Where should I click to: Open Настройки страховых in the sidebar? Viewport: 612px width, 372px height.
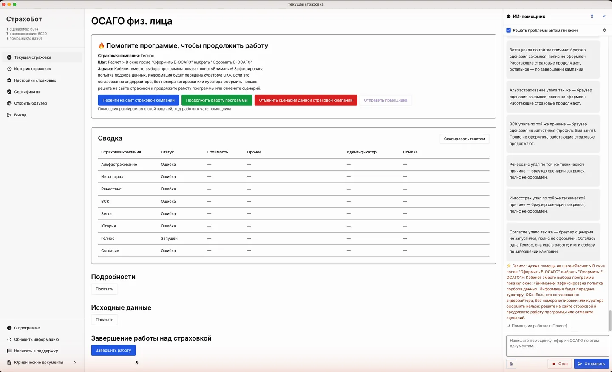(42, 80)
